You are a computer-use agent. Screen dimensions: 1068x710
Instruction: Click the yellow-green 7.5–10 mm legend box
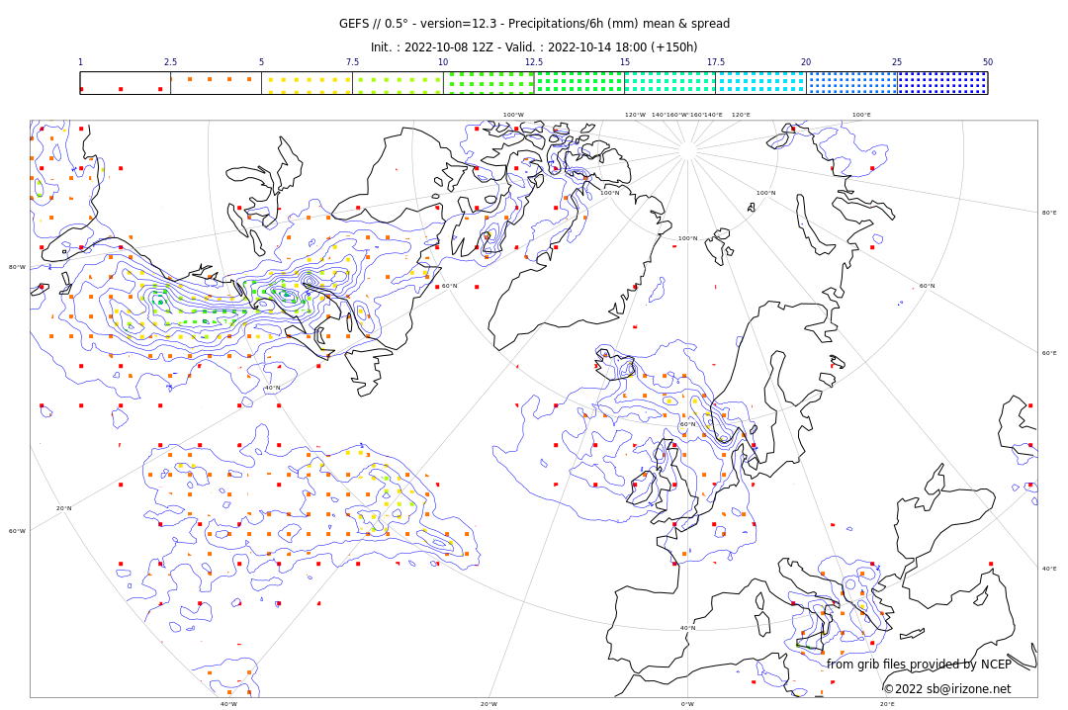click(398, 82)
